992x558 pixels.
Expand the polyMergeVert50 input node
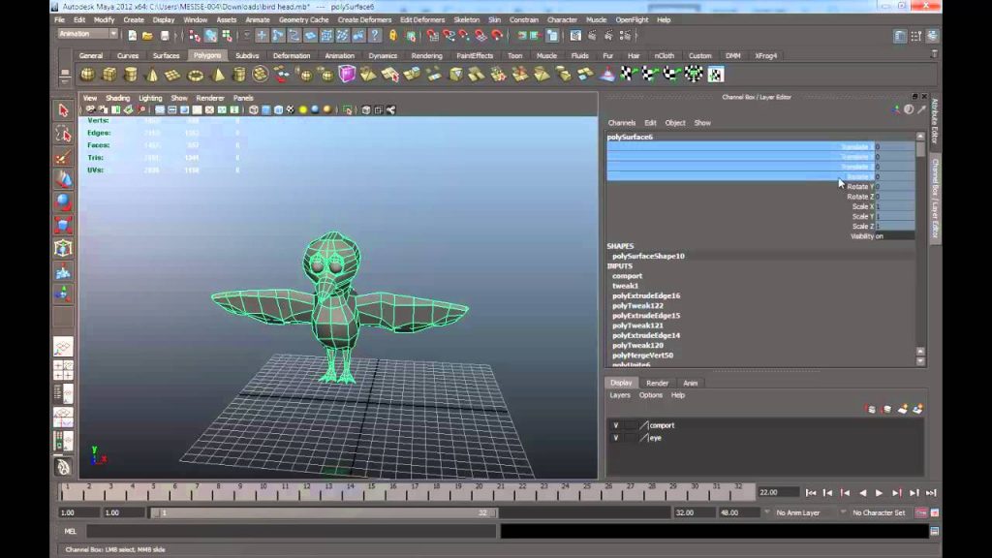tap(642, 356)
